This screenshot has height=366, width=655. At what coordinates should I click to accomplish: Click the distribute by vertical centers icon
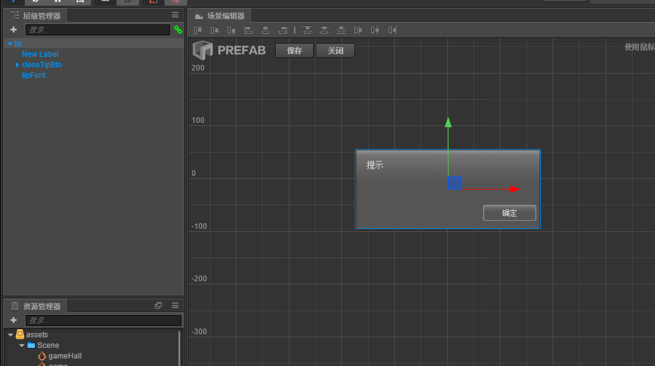(324, 30)
